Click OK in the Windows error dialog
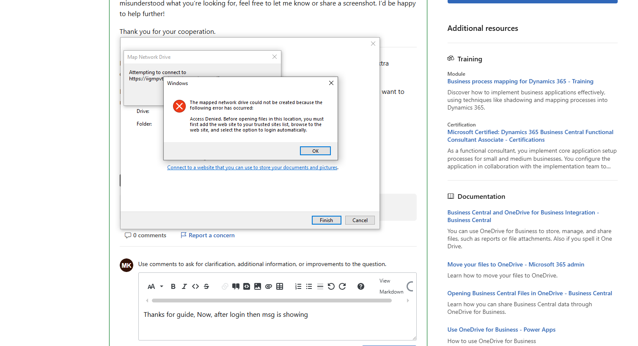 click(x=315, y=151)
